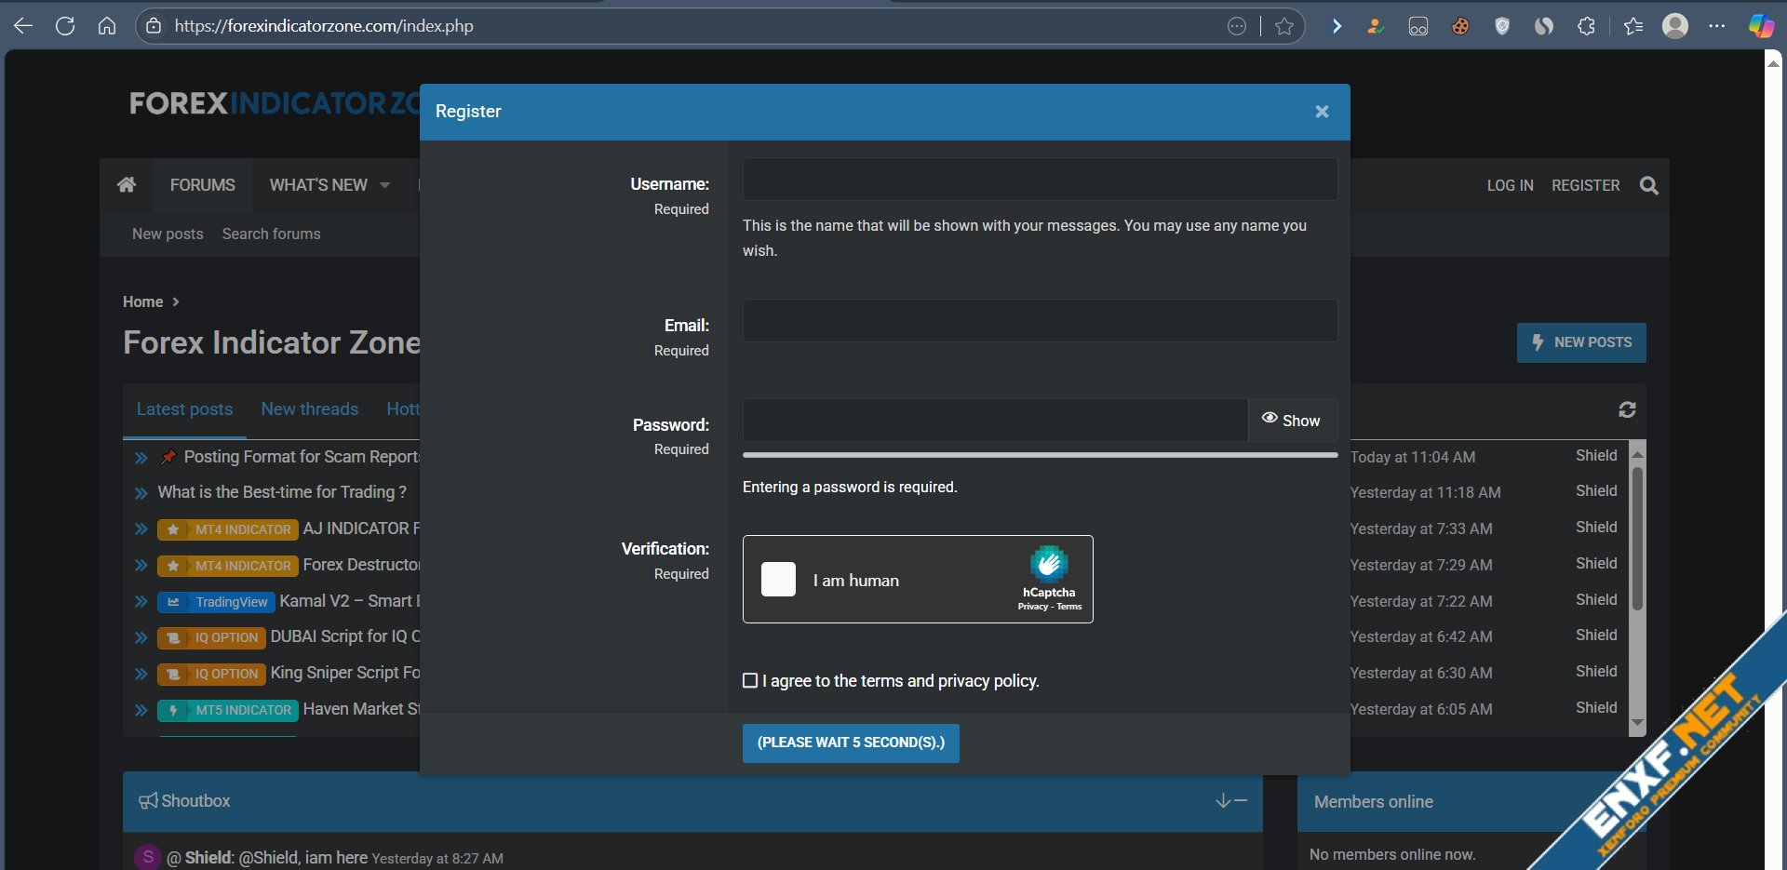Go to forum home via house icon
This screenshot has width=1787, height=870.
[127, 184]
